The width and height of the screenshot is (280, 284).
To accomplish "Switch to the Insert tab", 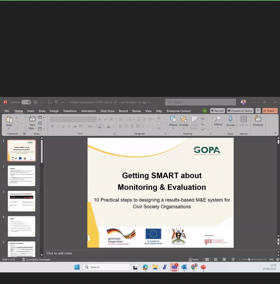I will pos(31,111).
